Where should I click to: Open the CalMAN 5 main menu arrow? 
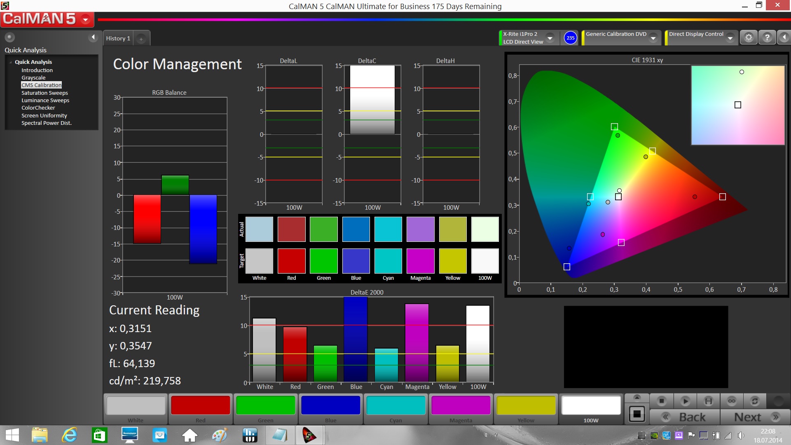86,19
